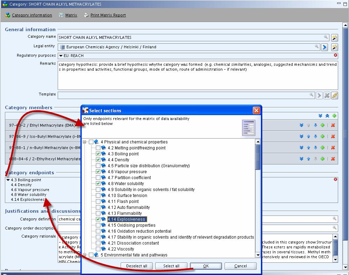Check the 4.5 Particle size distribution box

pos(98,166)
